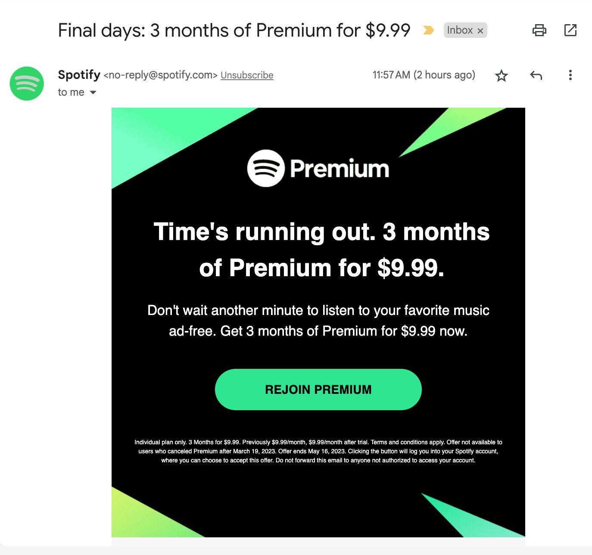Remove the Inbox label with its x
Viewport: 592px width, 555px height.
click(480, 31)
